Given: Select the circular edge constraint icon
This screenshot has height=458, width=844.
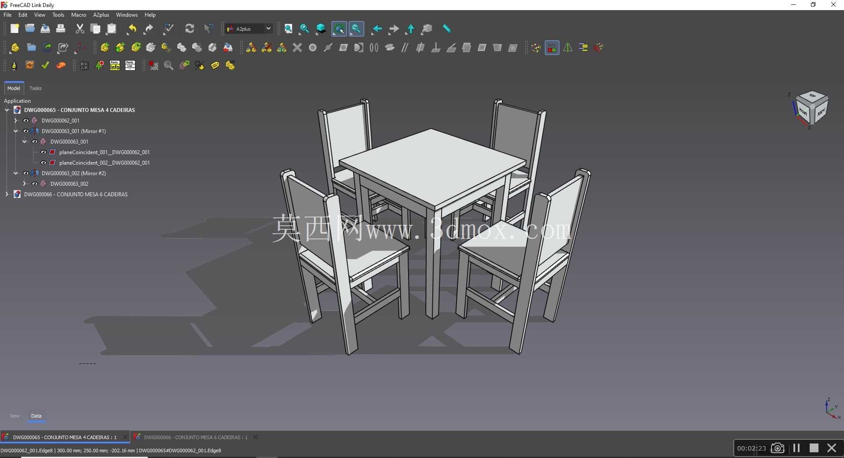Looking at the screenshot, I should 313,47.
